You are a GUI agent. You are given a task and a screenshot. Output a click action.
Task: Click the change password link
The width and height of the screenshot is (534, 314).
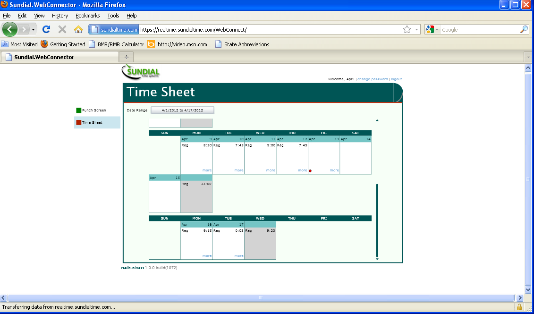373,79
